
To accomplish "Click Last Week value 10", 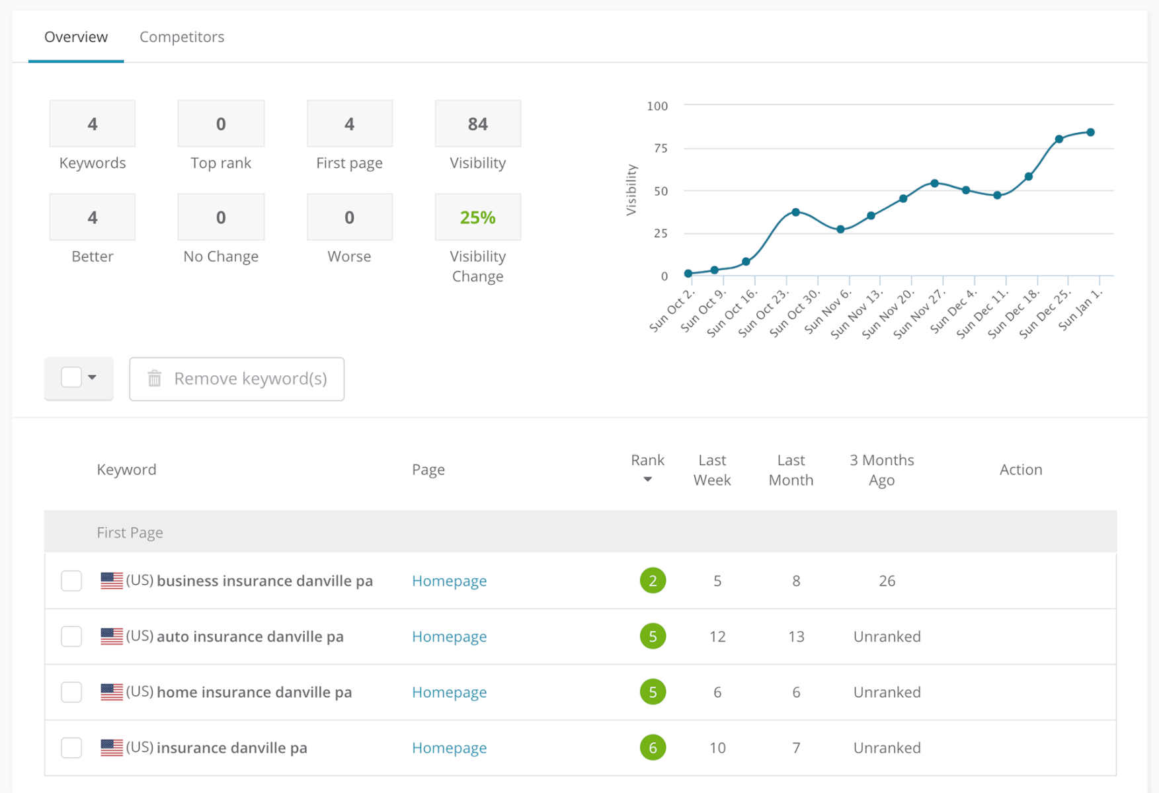I will (717, 747).
